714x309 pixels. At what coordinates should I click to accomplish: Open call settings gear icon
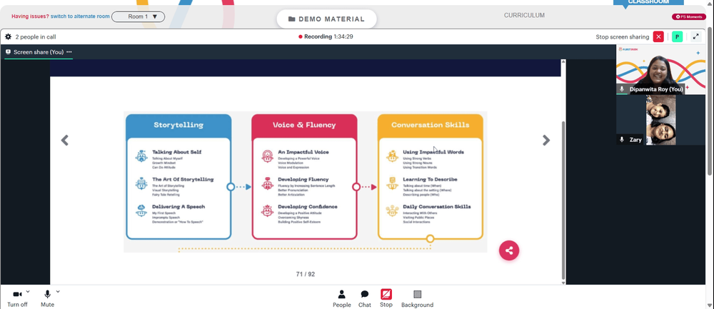coord(8,37)
